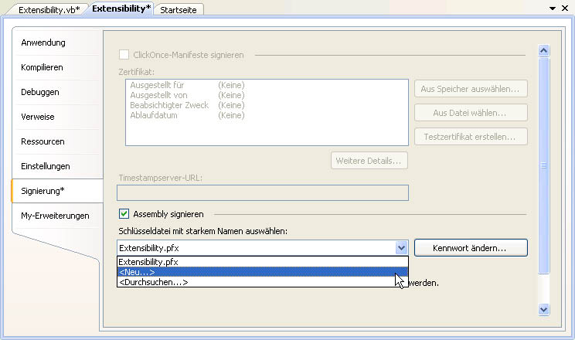This screenshot has height=340, width=575.
Task: Open the Kompilieren settings page
Action: (x=43, y=67)
